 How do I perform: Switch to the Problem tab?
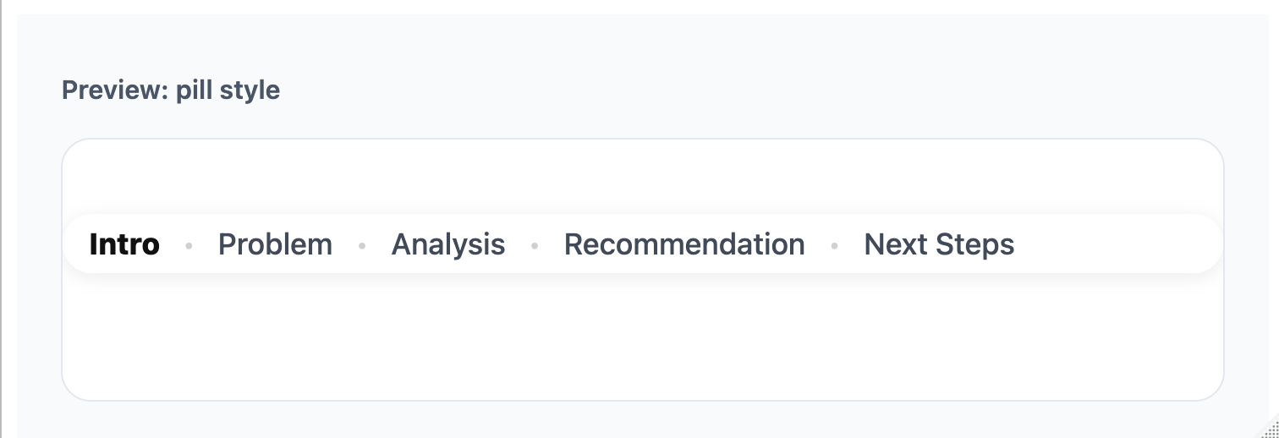[x=275, y=244]
